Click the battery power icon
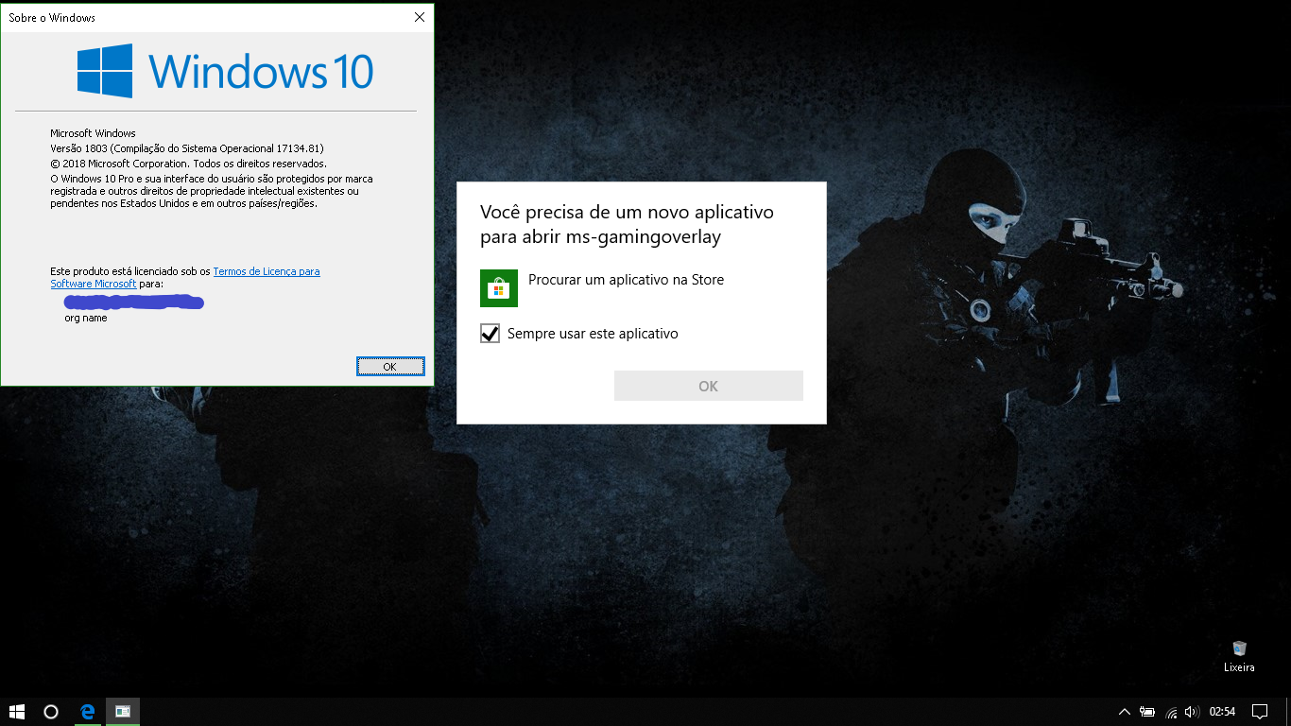Viewport: 1291px width, 726px height. tap(1148, 712)
